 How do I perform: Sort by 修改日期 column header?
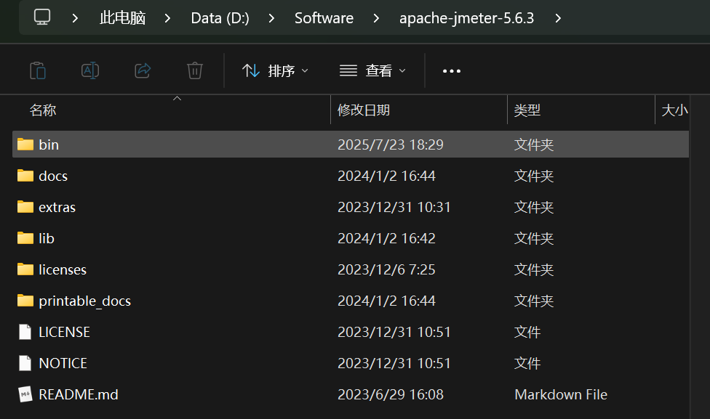(364, 110)
